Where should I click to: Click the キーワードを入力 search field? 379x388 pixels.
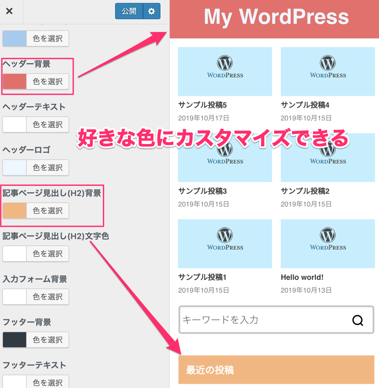[x=263, y=320]
